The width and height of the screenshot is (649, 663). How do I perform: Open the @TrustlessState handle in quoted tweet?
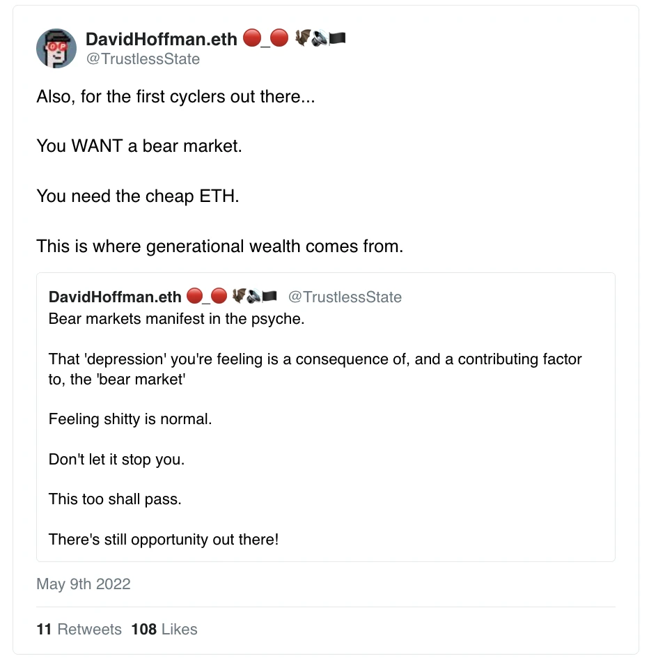(345, 297)
